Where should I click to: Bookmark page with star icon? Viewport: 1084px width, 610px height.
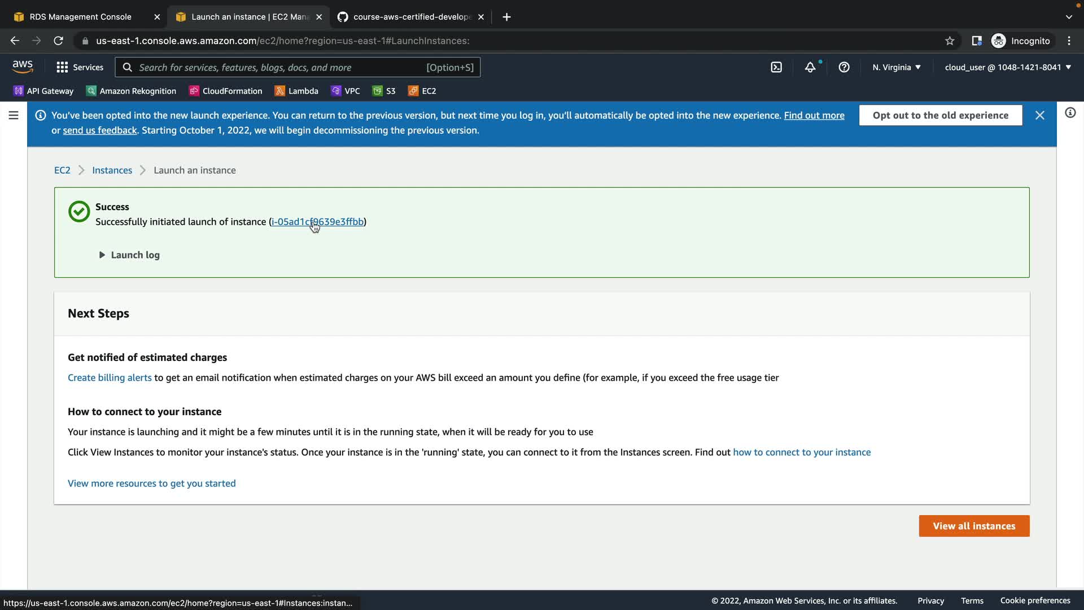(x=950, y=41)
